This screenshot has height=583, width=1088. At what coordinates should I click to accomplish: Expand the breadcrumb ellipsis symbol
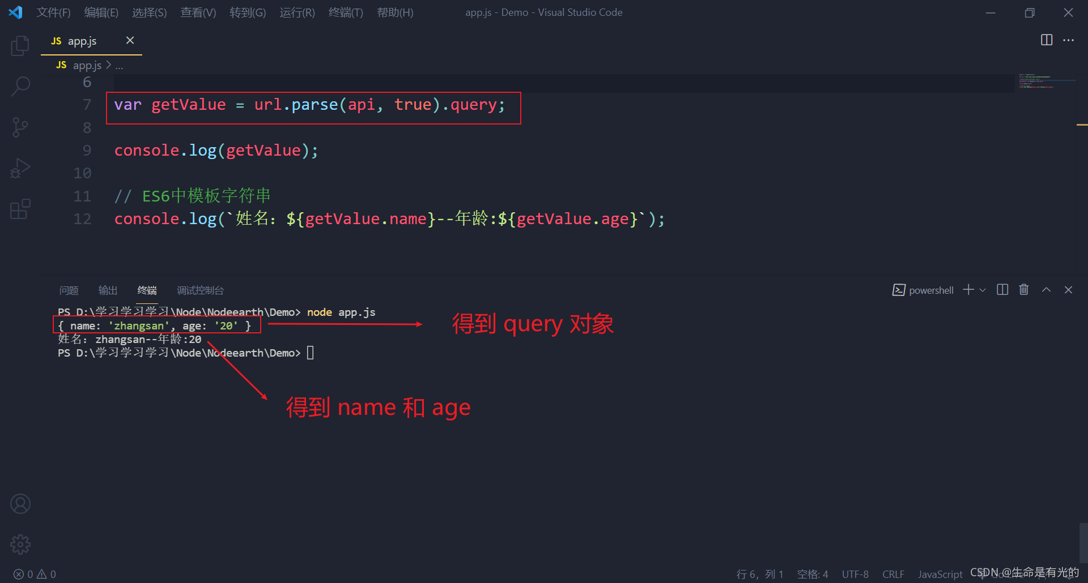point(119,66)
